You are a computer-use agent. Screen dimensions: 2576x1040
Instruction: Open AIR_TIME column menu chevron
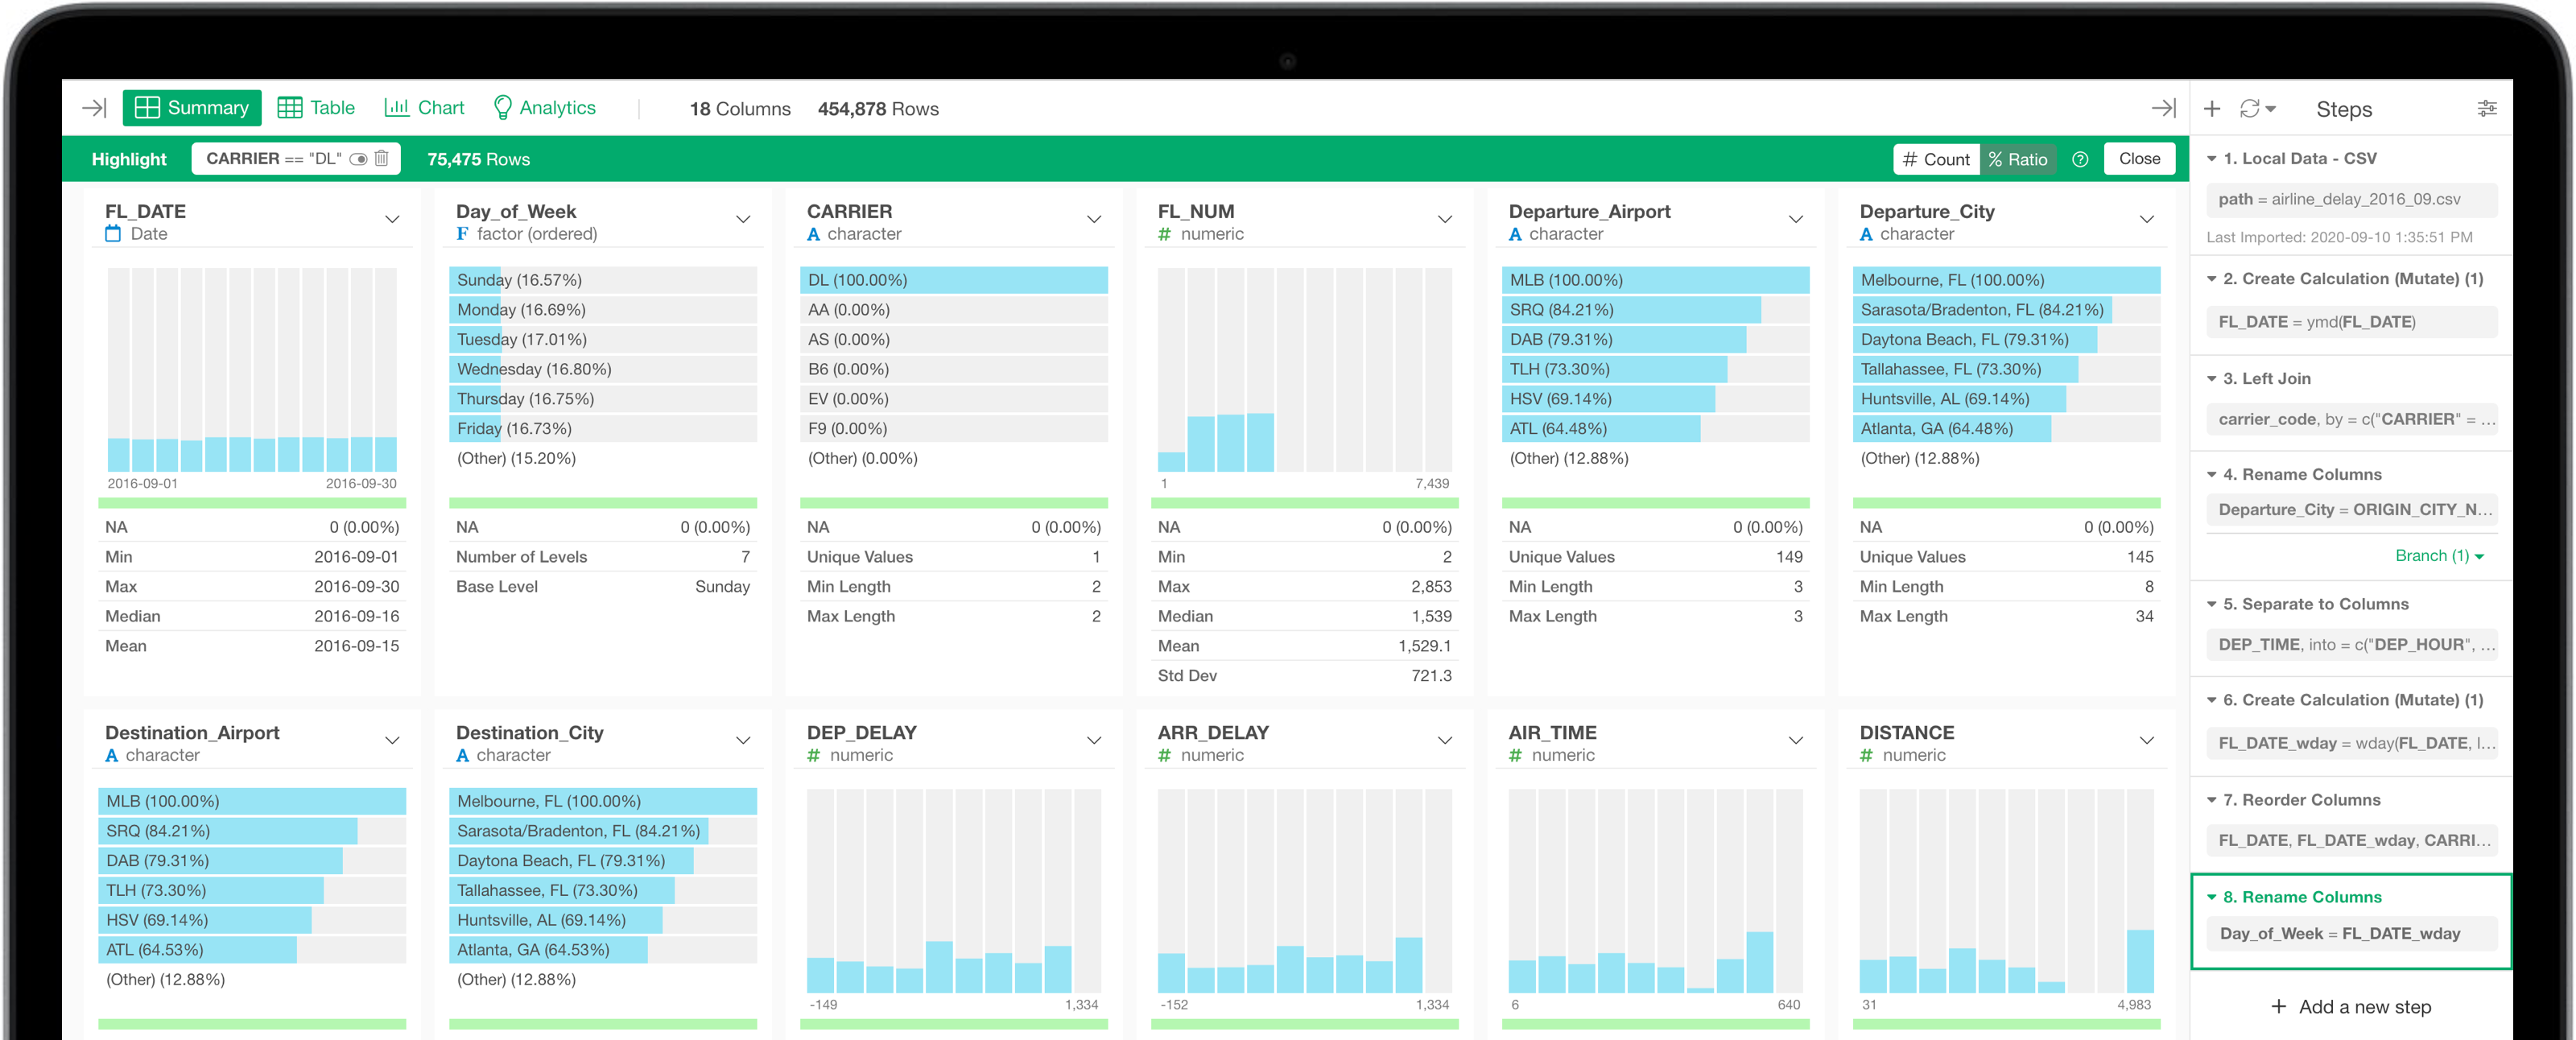coord(1796,740)
